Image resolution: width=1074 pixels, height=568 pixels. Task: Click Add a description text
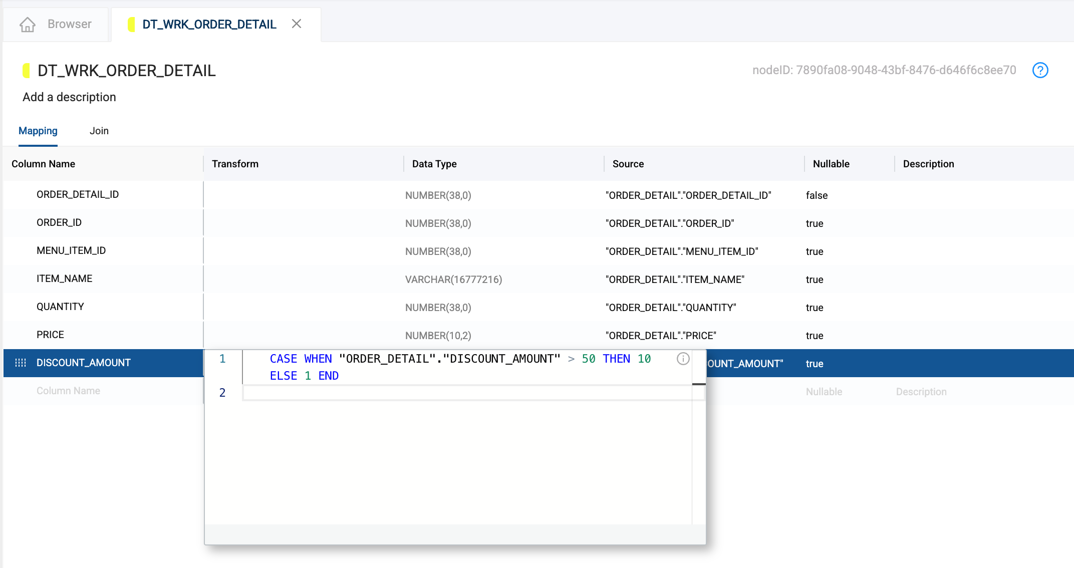coord(69,97)
